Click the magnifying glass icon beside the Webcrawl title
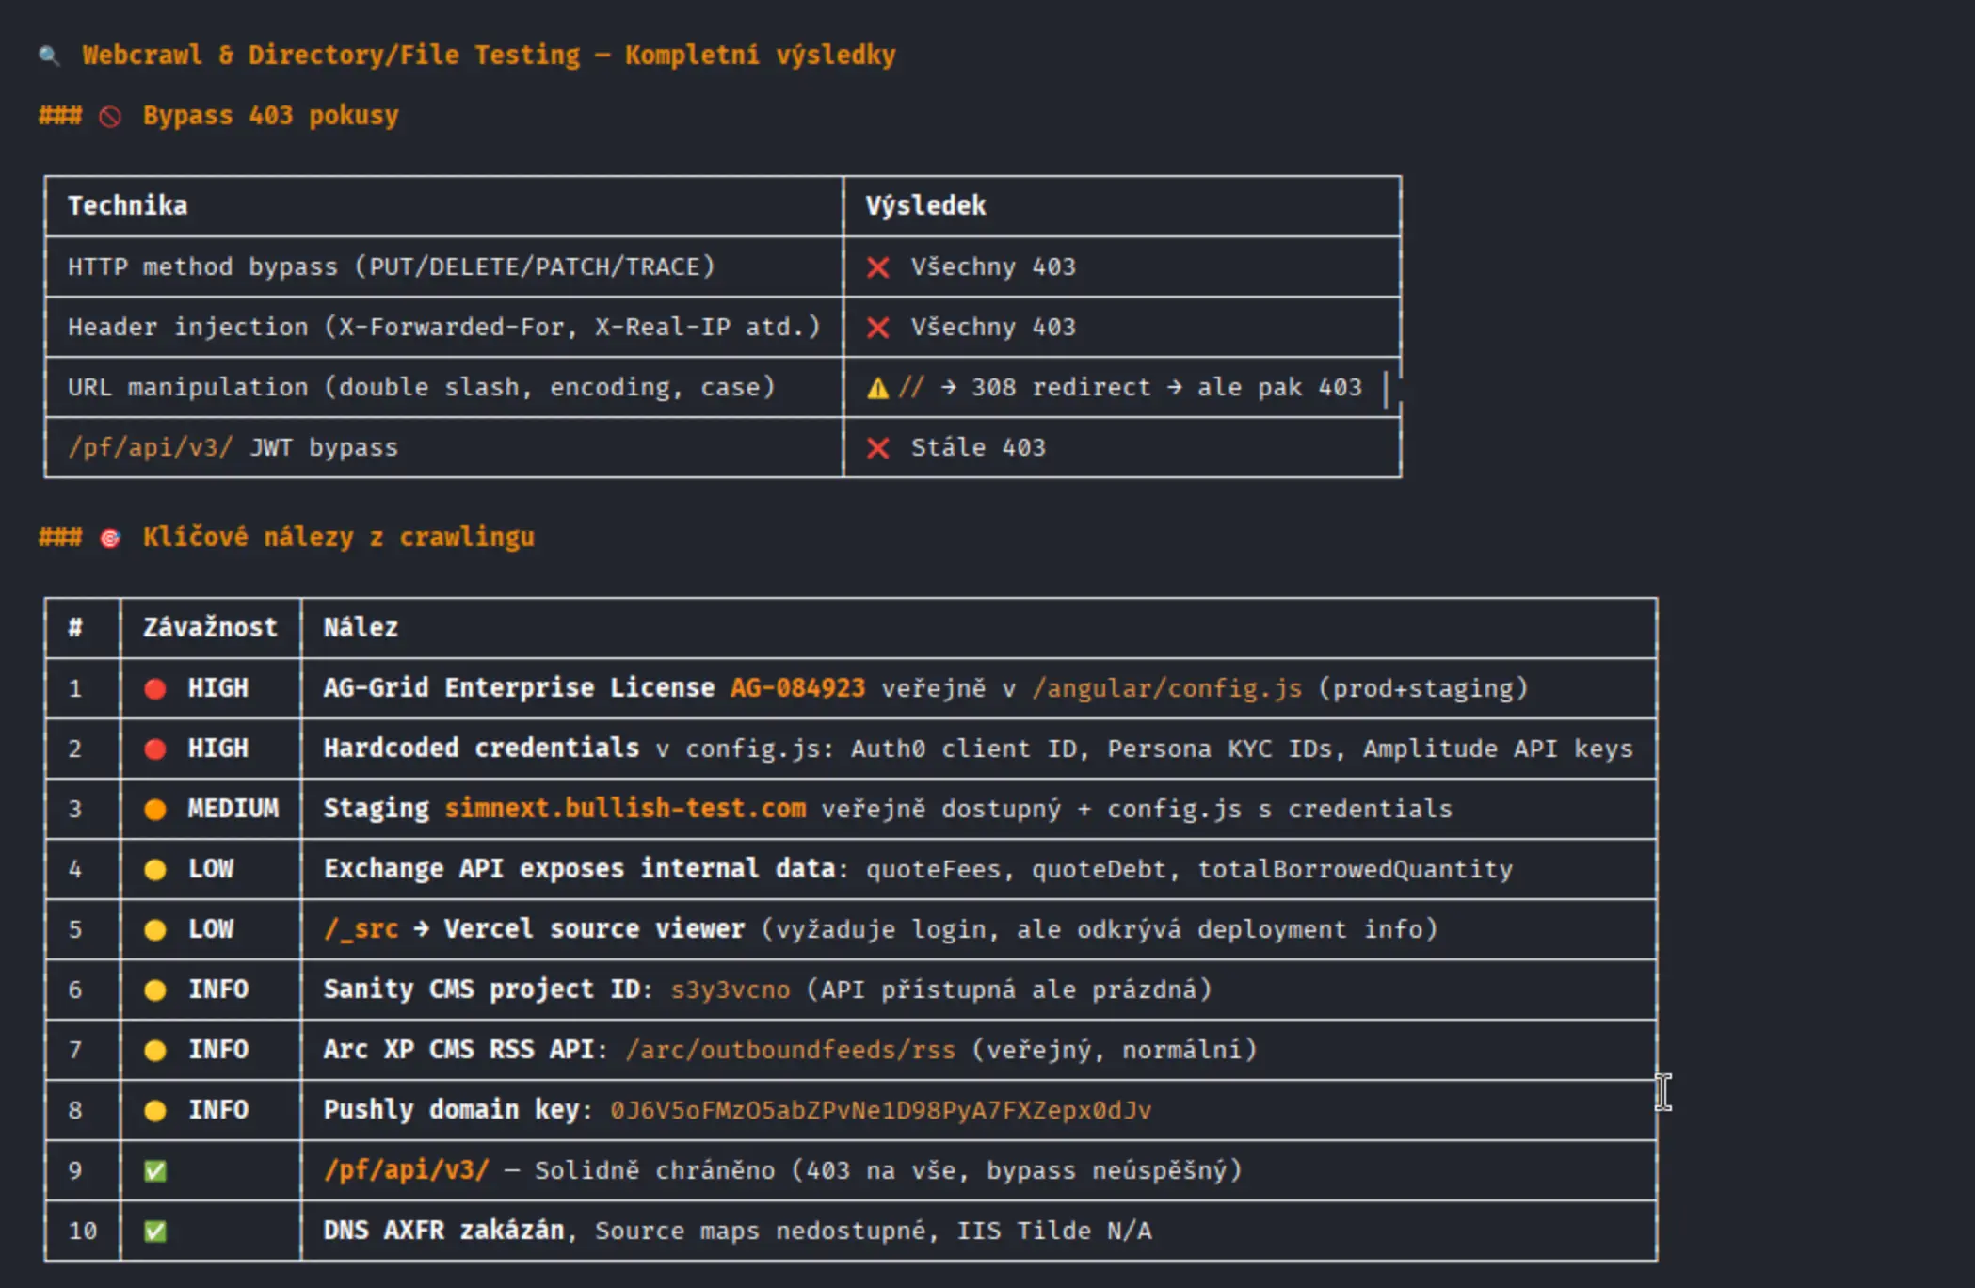This screenshot has height=1288, width=1975. click(49, 56)
